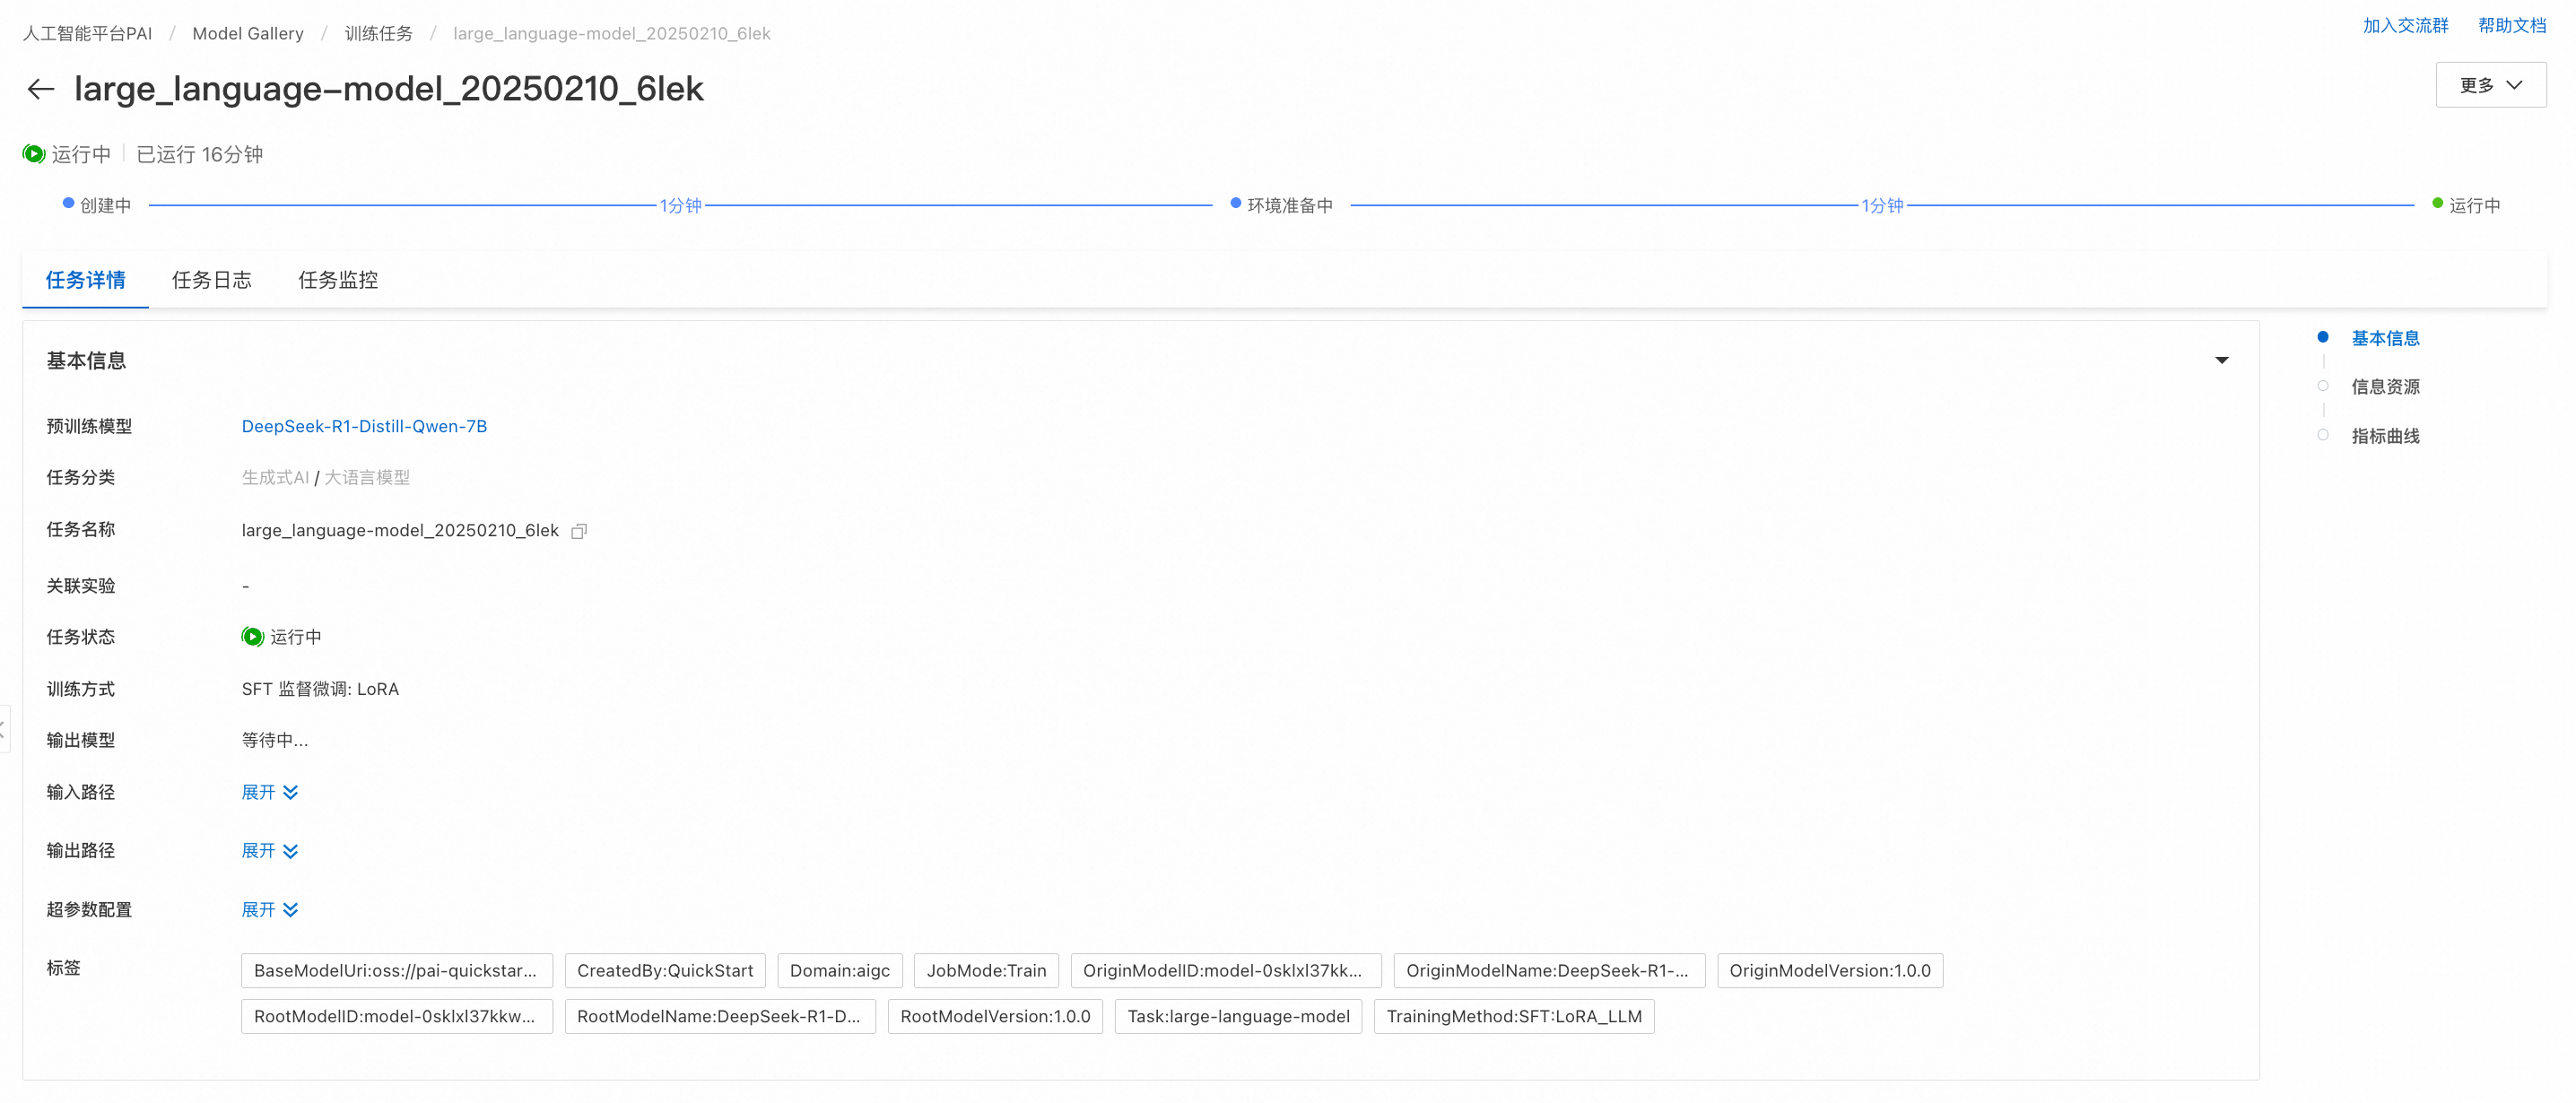This screenshot has height=1103, width=2576.
Task: Switch to the 任务日志 tab
Action: [x=211, y=280]
